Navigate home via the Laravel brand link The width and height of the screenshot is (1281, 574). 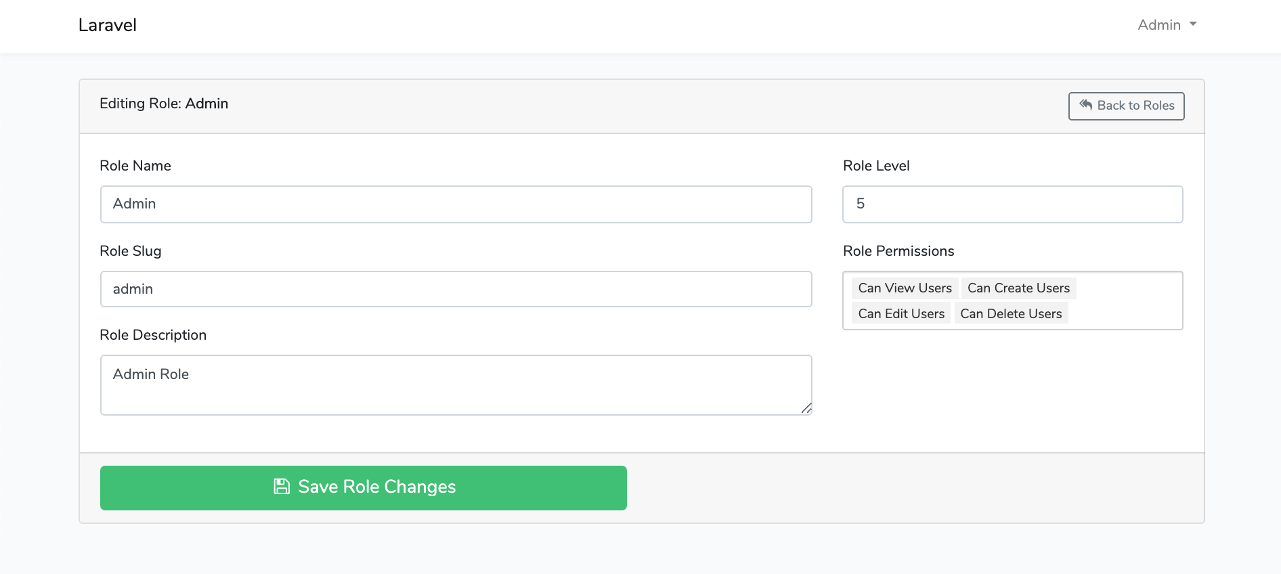(107, 25)
